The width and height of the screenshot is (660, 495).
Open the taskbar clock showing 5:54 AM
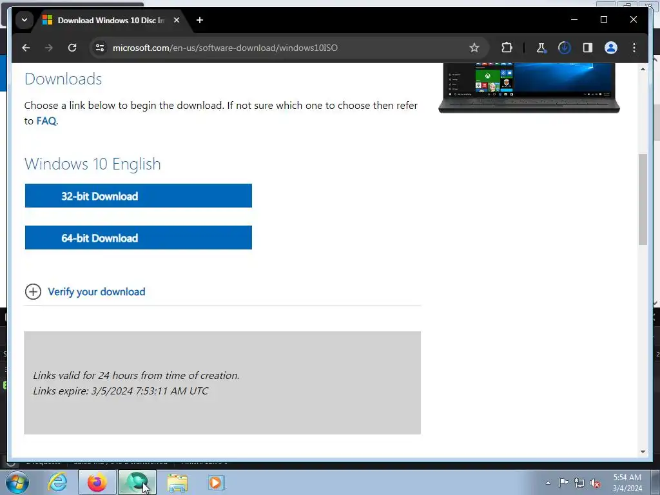coord(627,483)
